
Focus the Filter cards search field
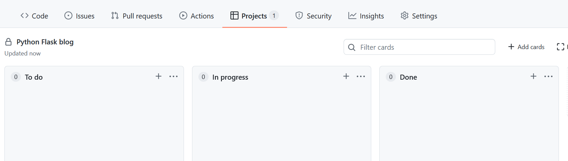point(424,47)
